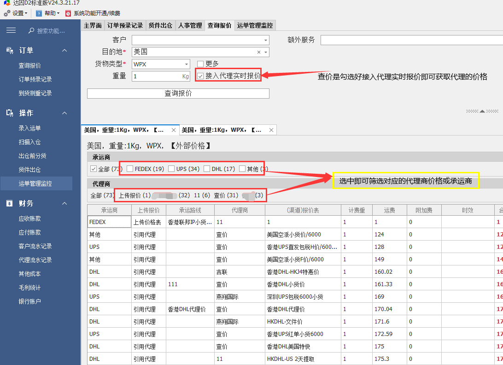Enable the 接入代理实时报价 checkbox
The height and width of the screenshot is (365, 503).
tap(200, 76)
